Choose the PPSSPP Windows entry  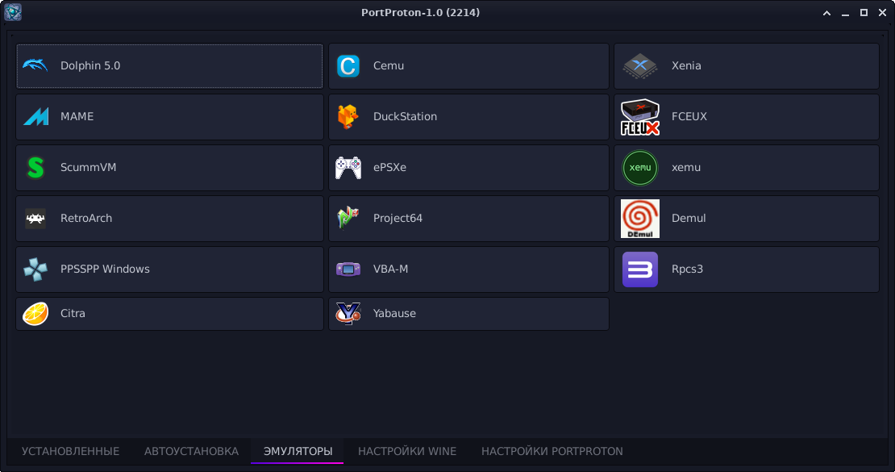(x=169, y=269)
